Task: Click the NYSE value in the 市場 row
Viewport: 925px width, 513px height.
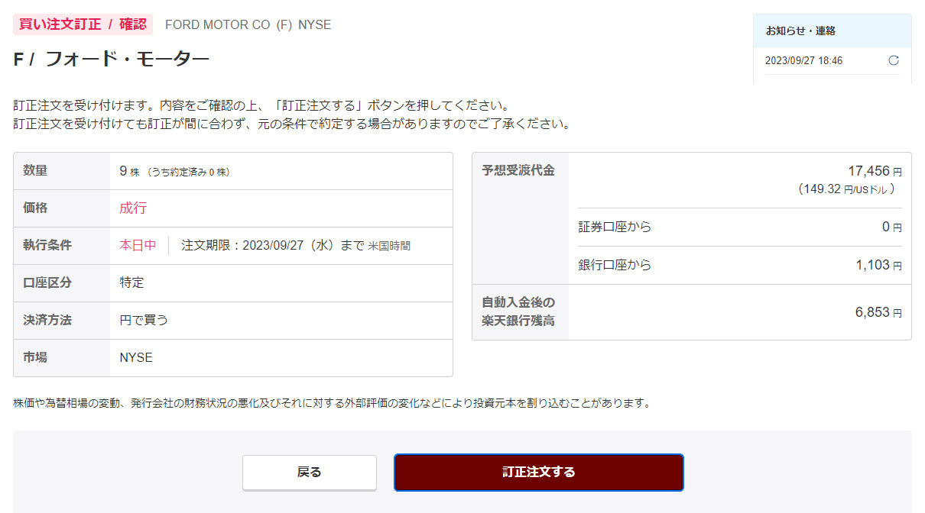Action: click(136, 357)
